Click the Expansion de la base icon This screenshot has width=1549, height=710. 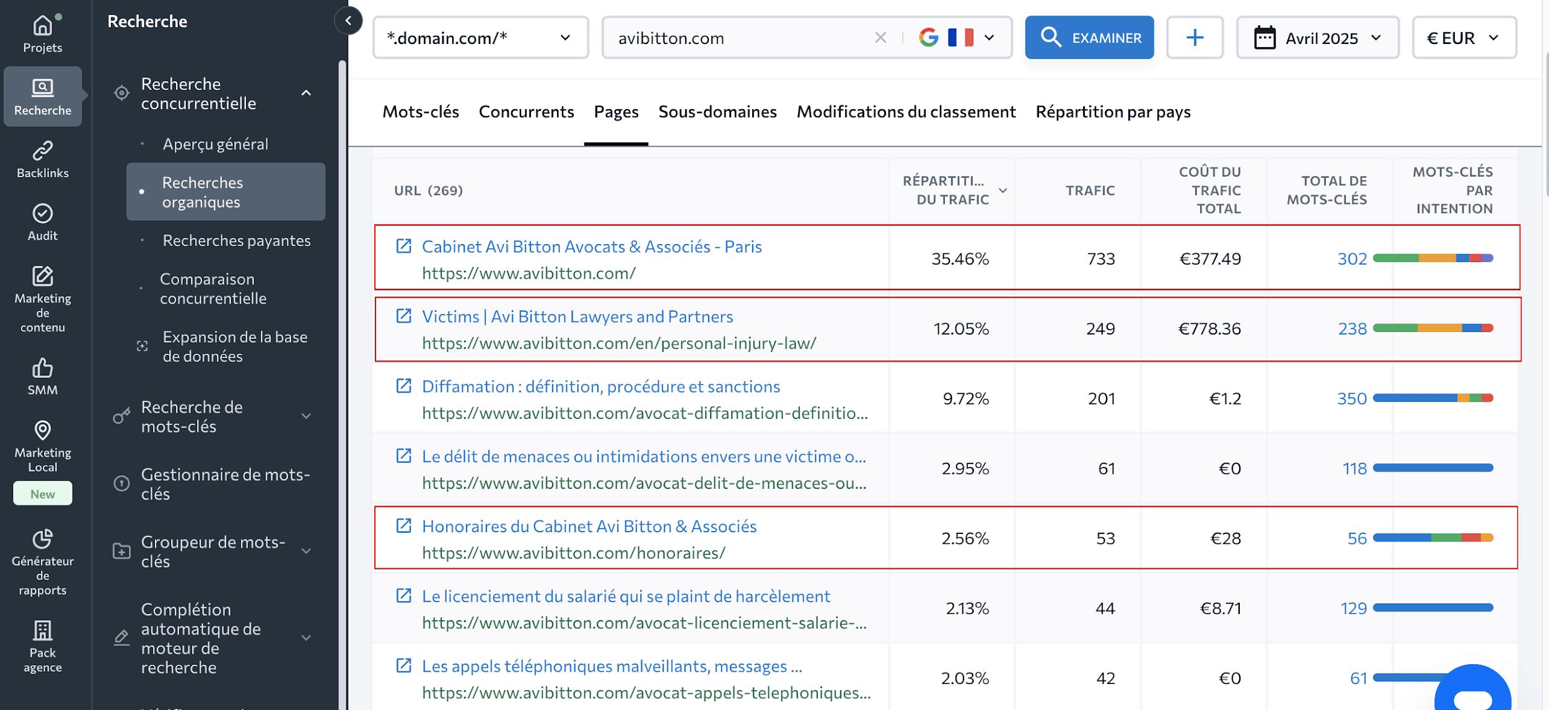click(142, 346)
